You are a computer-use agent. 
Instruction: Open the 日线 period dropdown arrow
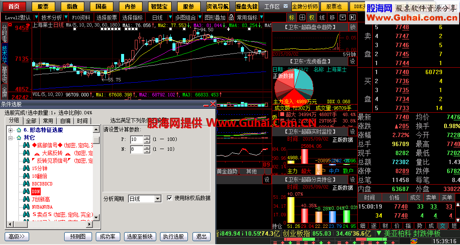(170, 17)
